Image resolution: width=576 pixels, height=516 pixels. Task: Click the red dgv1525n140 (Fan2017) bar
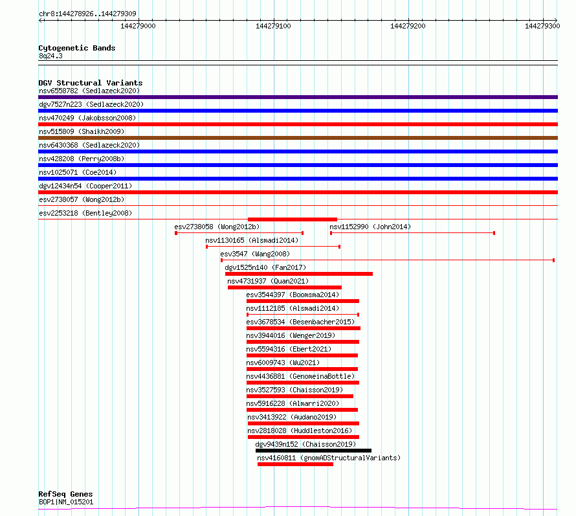298,274
